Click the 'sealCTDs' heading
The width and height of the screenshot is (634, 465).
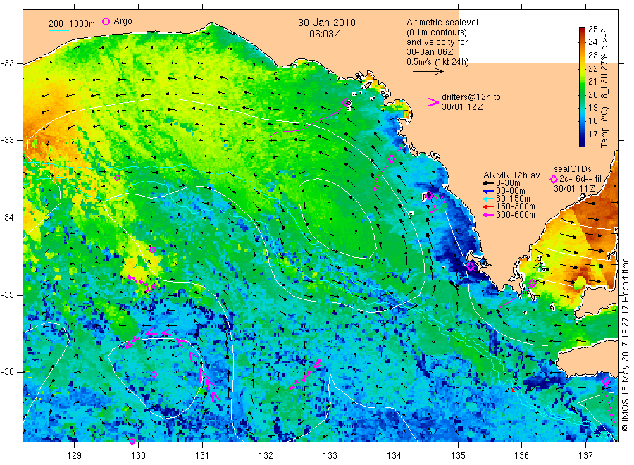pyautogui.click(x=573, y=169)
